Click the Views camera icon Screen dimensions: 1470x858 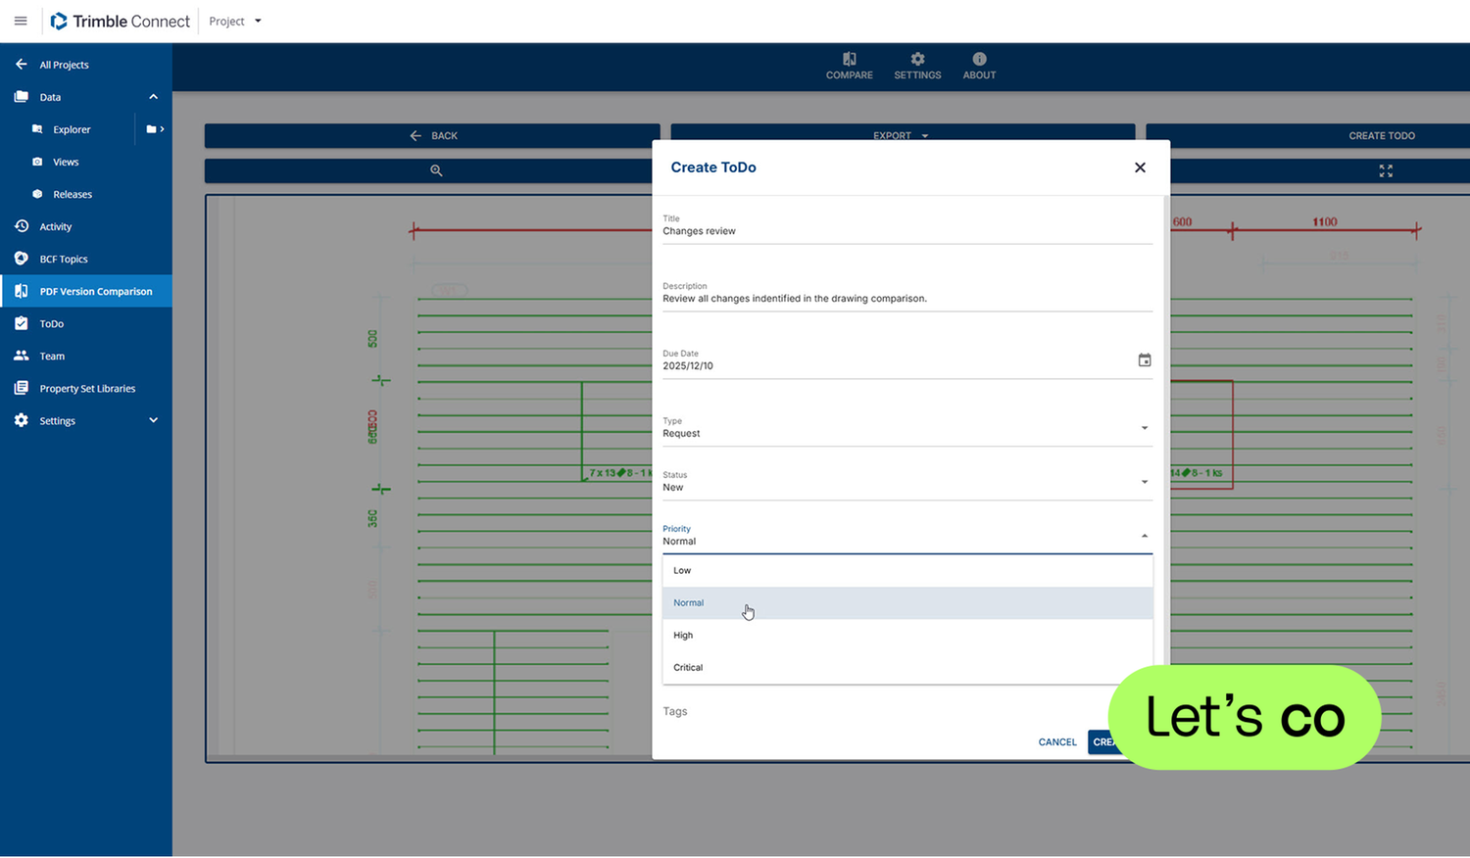(x=37, y=162)
